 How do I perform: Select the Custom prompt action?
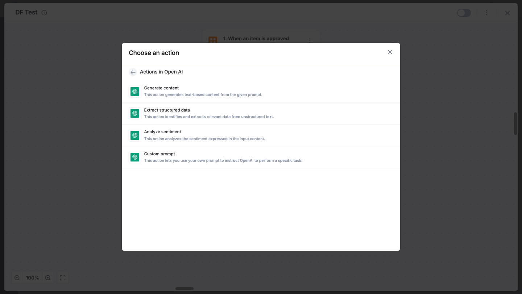pos(261,157)
